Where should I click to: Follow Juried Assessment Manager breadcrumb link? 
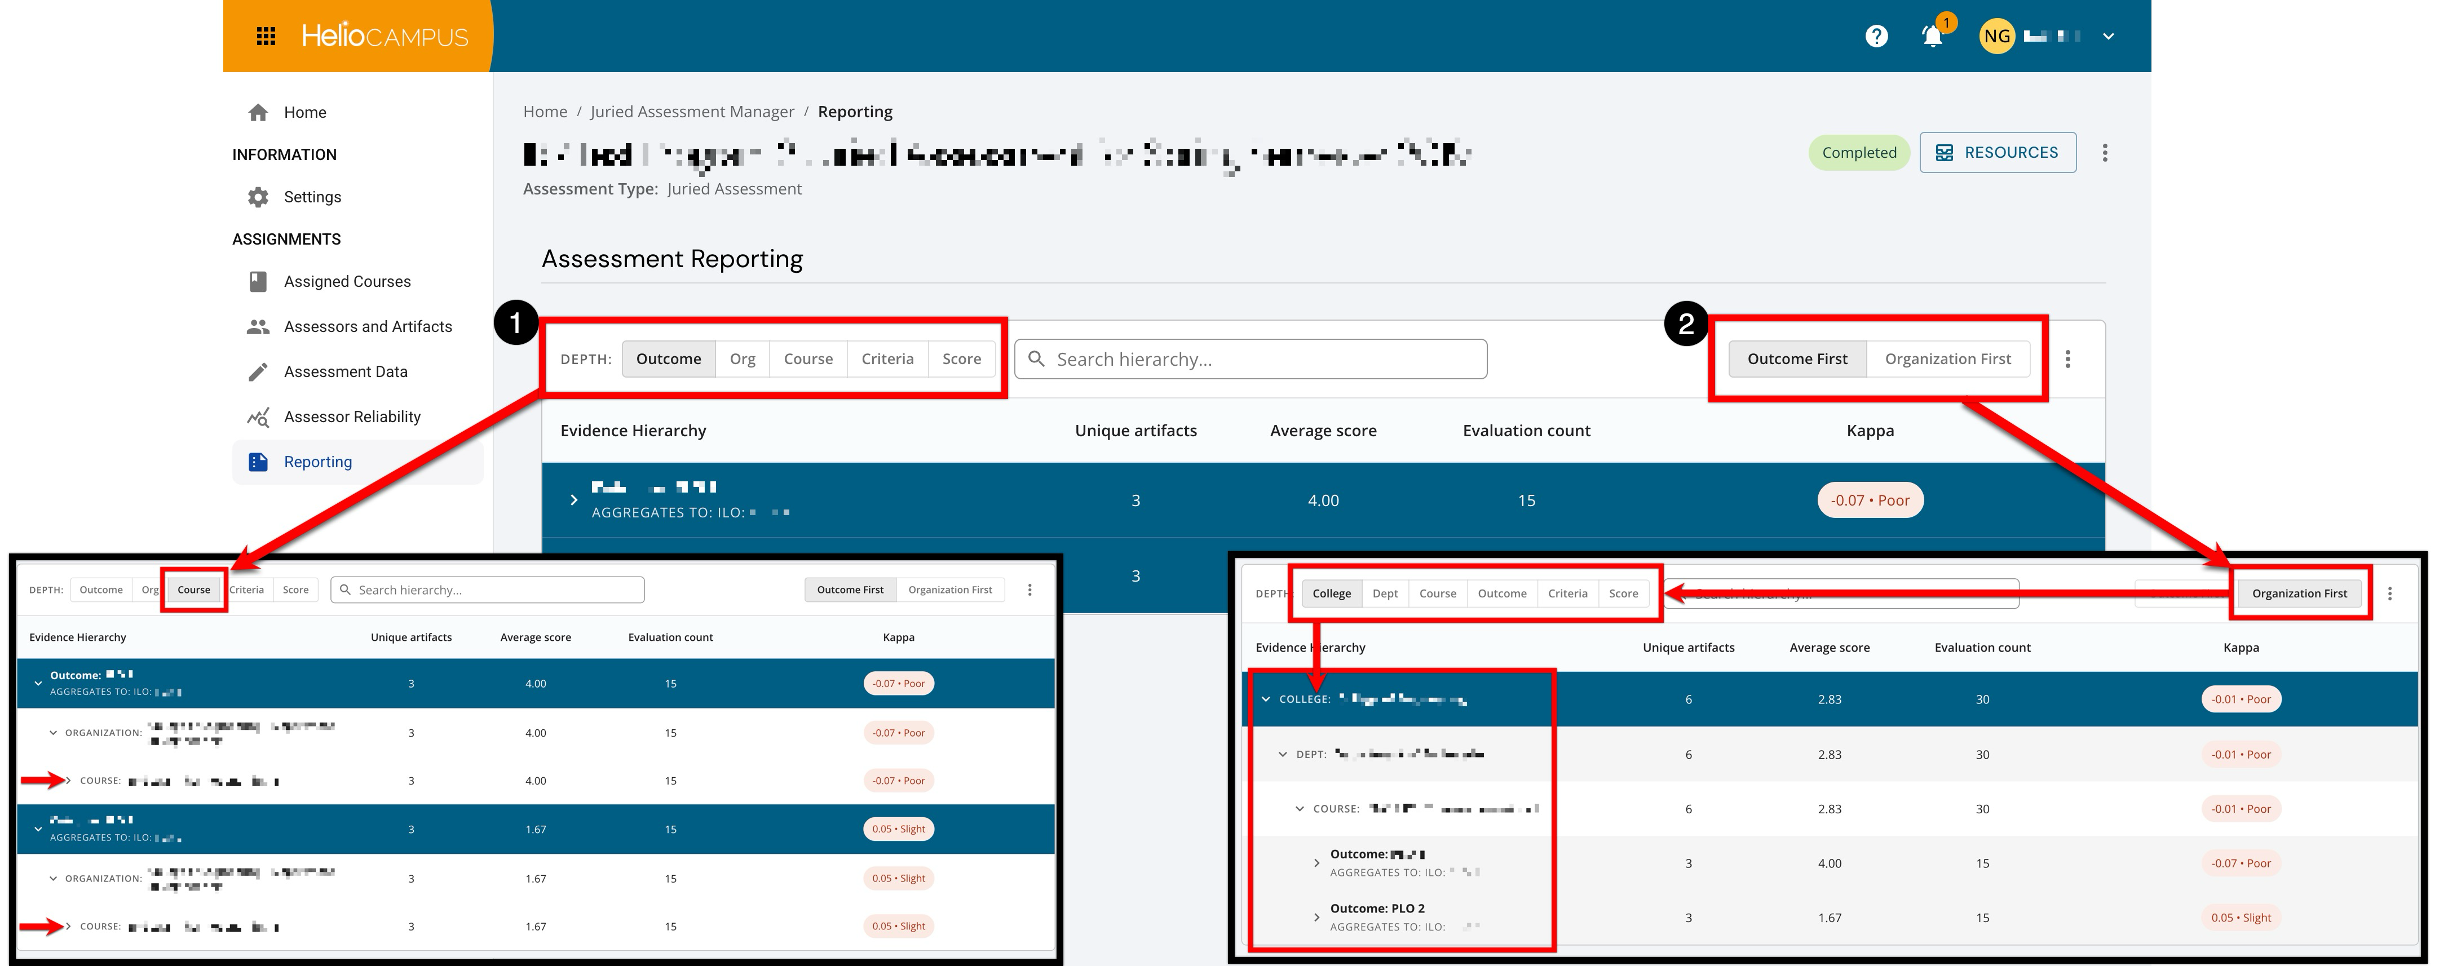[x=692, y=112]
